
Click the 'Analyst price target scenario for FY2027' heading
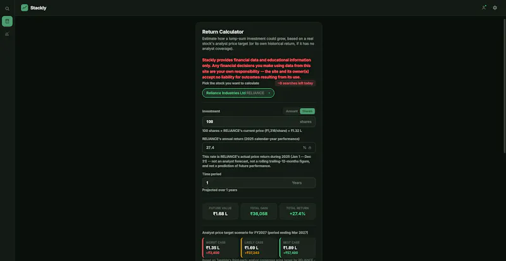coord(255,233)
